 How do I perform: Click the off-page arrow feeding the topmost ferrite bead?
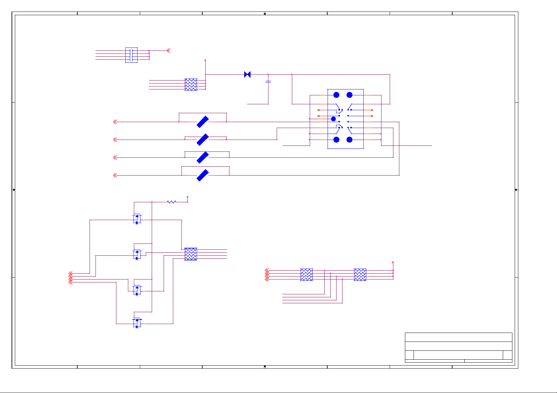pyautogui.click(x=115, y=122)
